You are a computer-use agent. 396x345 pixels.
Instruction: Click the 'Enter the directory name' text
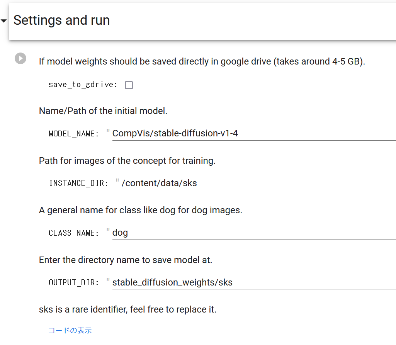(x=126, y=260)
